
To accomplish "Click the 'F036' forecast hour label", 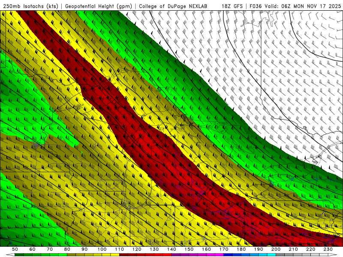I will pos(256,6).
